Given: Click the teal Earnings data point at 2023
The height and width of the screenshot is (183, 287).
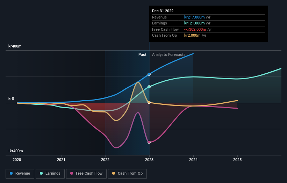Looking at the screenshot, I should click(x=149, y=87).
